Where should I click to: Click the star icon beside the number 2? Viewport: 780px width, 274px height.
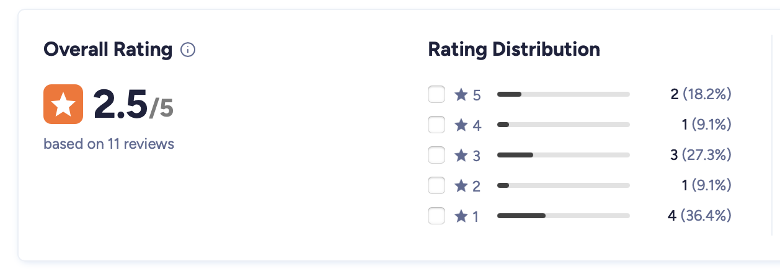coord(461,185)
